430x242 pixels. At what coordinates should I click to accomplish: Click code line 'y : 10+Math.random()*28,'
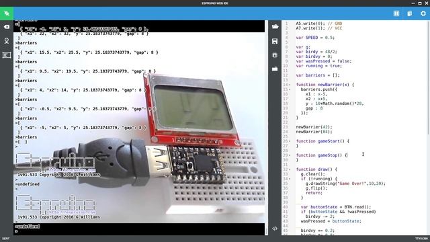(335, 104)
